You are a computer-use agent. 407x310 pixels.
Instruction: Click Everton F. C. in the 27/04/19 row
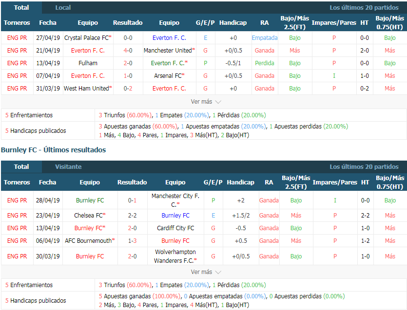169,38
